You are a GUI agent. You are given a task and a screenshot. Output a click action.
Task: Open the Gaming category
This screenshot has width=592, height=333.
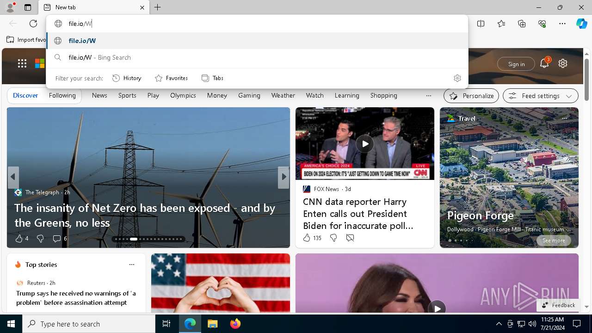click(249, 95)
